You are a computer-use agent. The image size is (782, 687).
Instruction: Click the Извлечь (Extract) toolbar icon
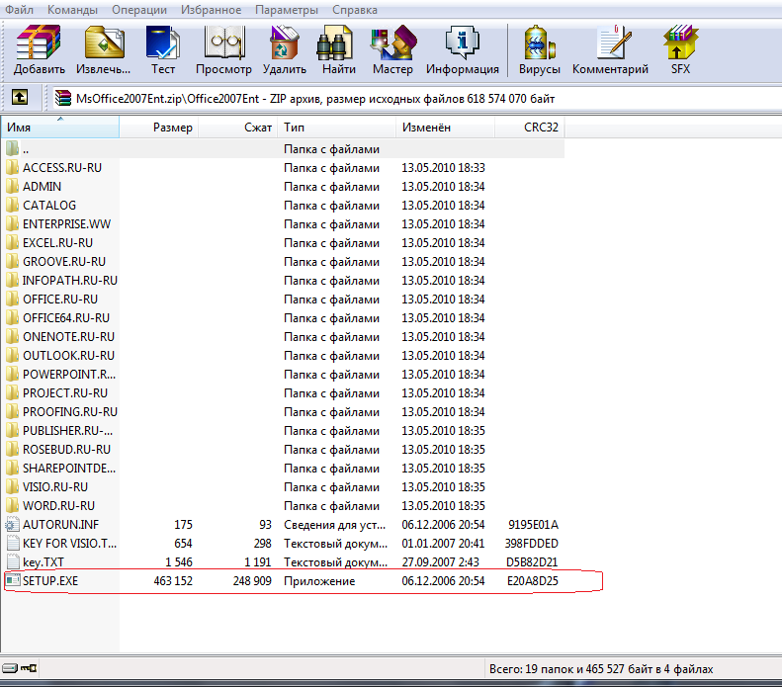click(x=104, y=43)
